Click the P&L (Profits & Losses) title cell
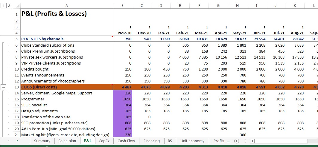Viewport: 318px width, 147px height. [x=66, y=14]
